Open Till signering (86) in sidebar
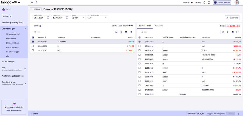This screenshot has width=243, height=116. [x=13, y=34]
